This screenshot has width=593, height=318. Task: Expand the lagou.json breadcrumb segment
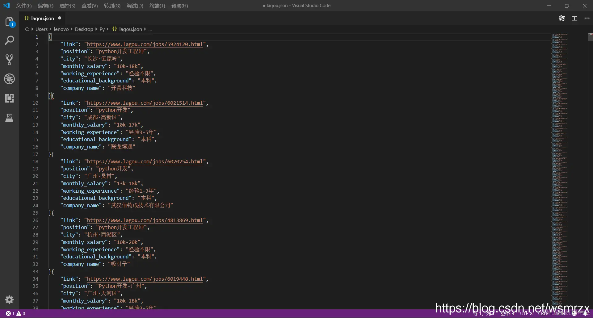pos(127,29)
